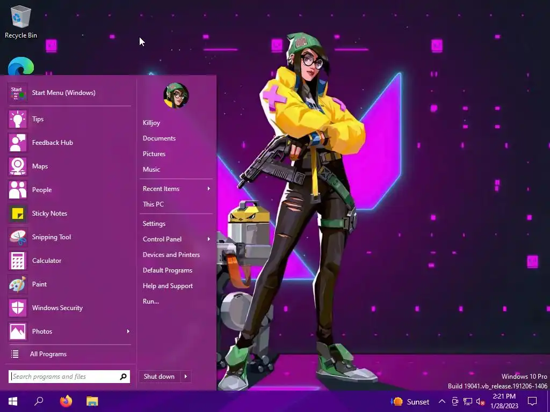Click the Sunset weather label
550x412 pixels.
418,402
